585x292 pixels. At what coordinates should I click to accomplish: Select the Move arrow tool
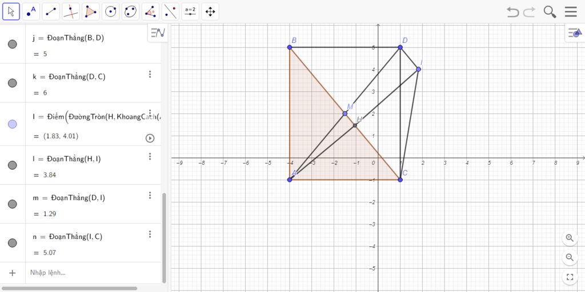(x=11, y=11)
